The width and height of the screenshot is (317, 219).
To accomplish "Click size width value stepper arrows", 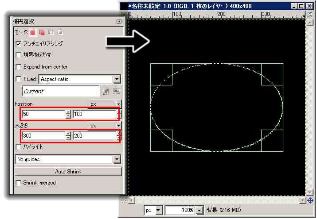I will pos(68,136).
